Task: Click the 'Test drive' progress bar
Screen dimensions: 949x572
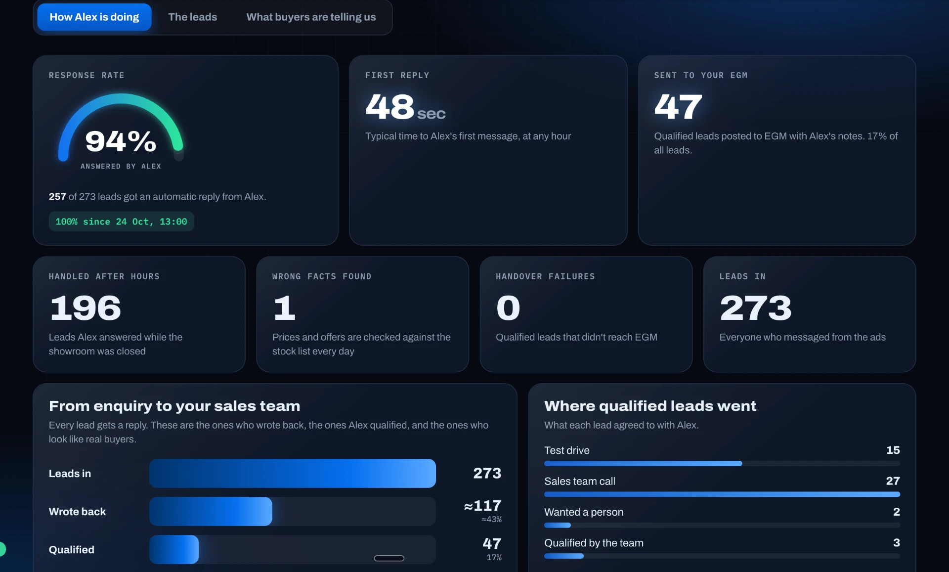Action: [x=722, y=464]
